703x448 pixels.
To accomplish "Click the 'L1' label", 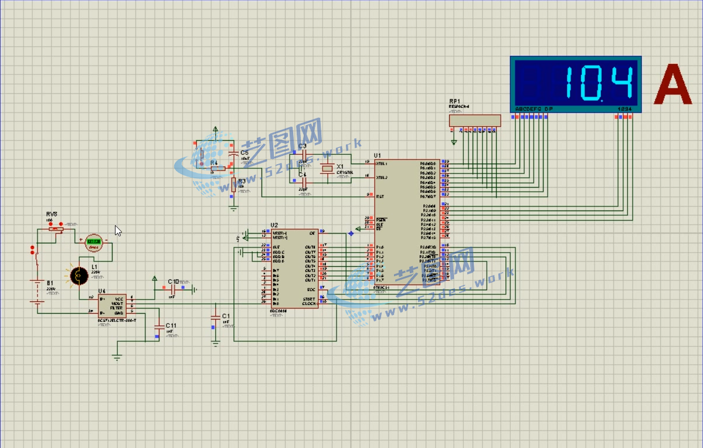I will pos(94,267).
